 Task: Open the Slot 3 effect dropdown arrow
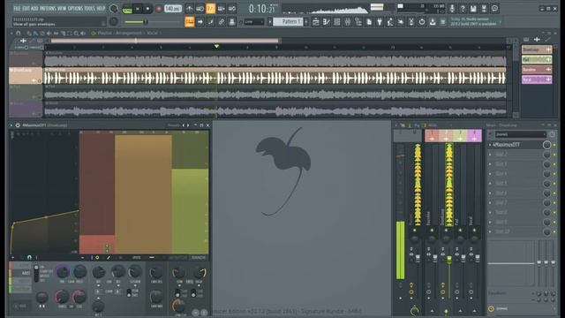pos(490,164)
